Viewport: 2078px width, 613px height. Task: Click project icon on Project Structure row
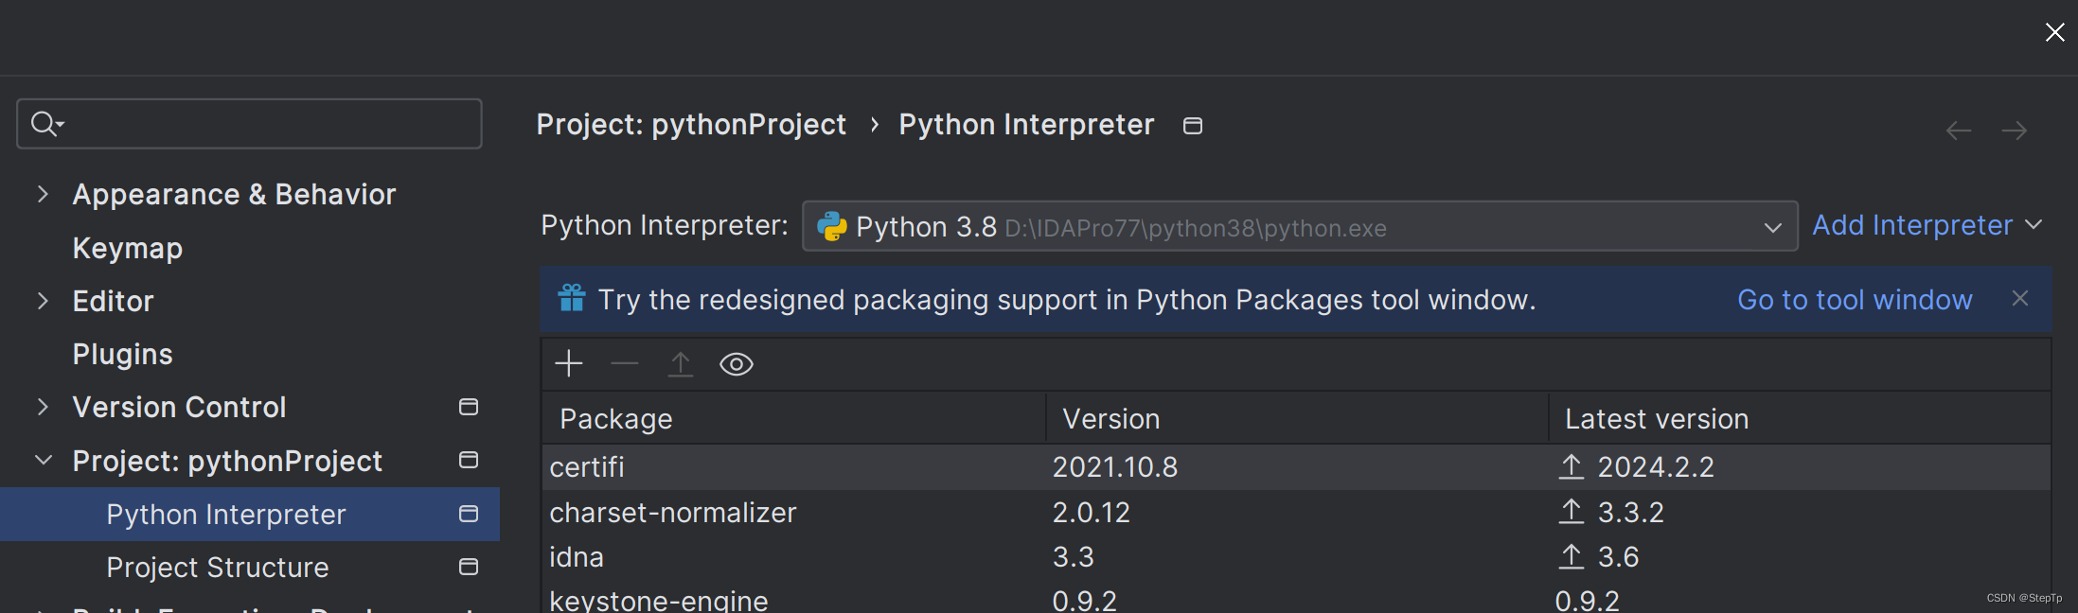[469, 567]
